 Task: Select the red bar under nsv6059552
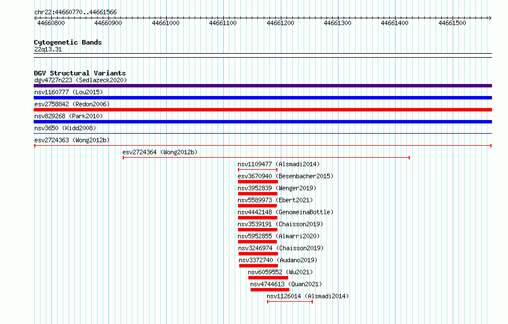(x=268, y=278)
